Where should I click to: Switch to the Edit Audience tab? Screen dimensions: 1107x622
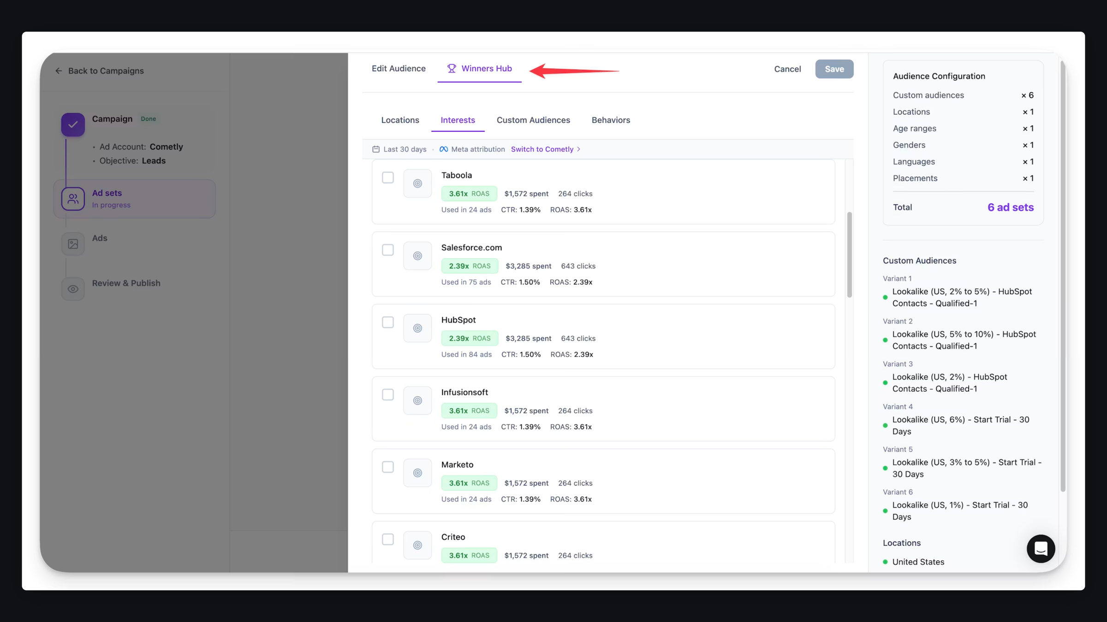399,69
